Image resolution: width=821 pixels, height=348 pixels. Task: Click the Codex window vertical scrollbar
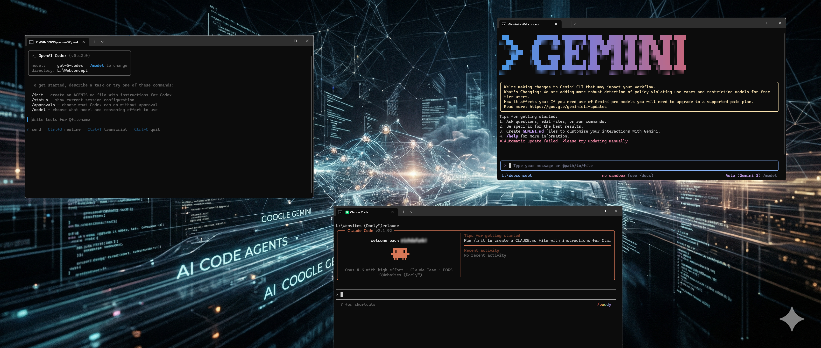pos(312,124)
